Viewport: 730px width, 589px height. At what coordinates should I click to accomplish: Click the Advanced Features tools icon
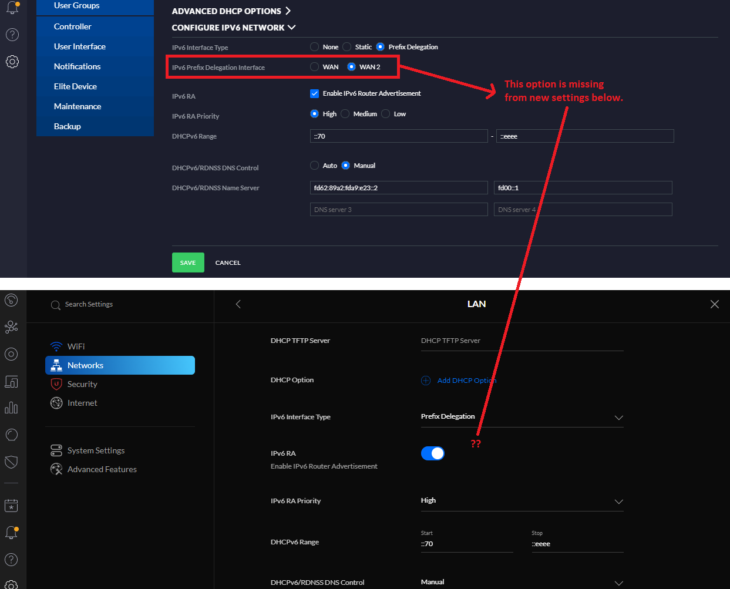(x=56, y=469)
